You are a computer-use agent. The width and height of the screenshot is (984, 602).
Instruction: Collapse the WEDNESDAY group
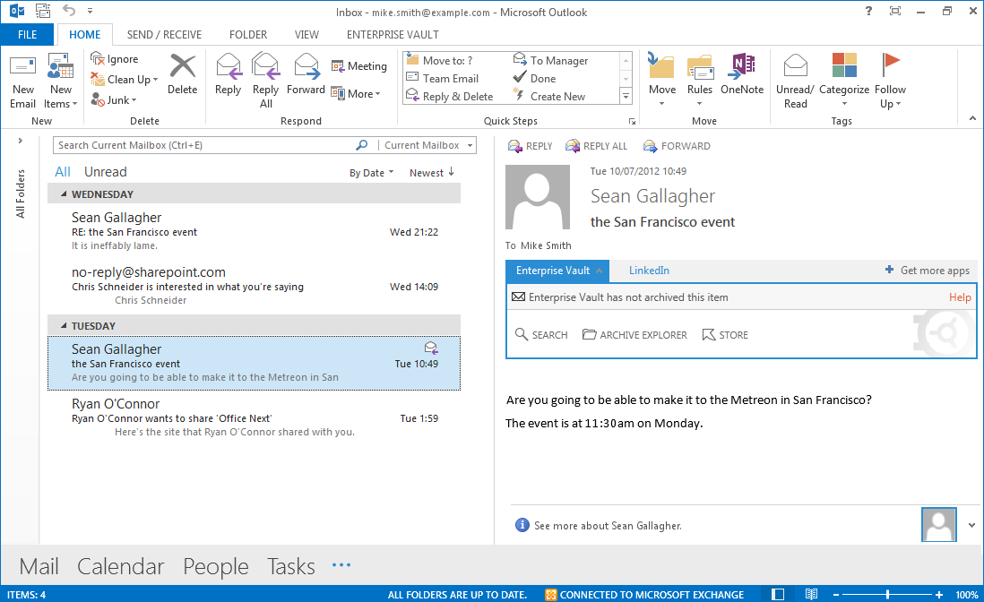pos(64,194)
